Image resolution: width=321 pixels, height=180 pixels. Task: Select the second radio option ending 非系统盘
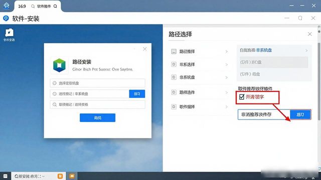pos(89,94)
